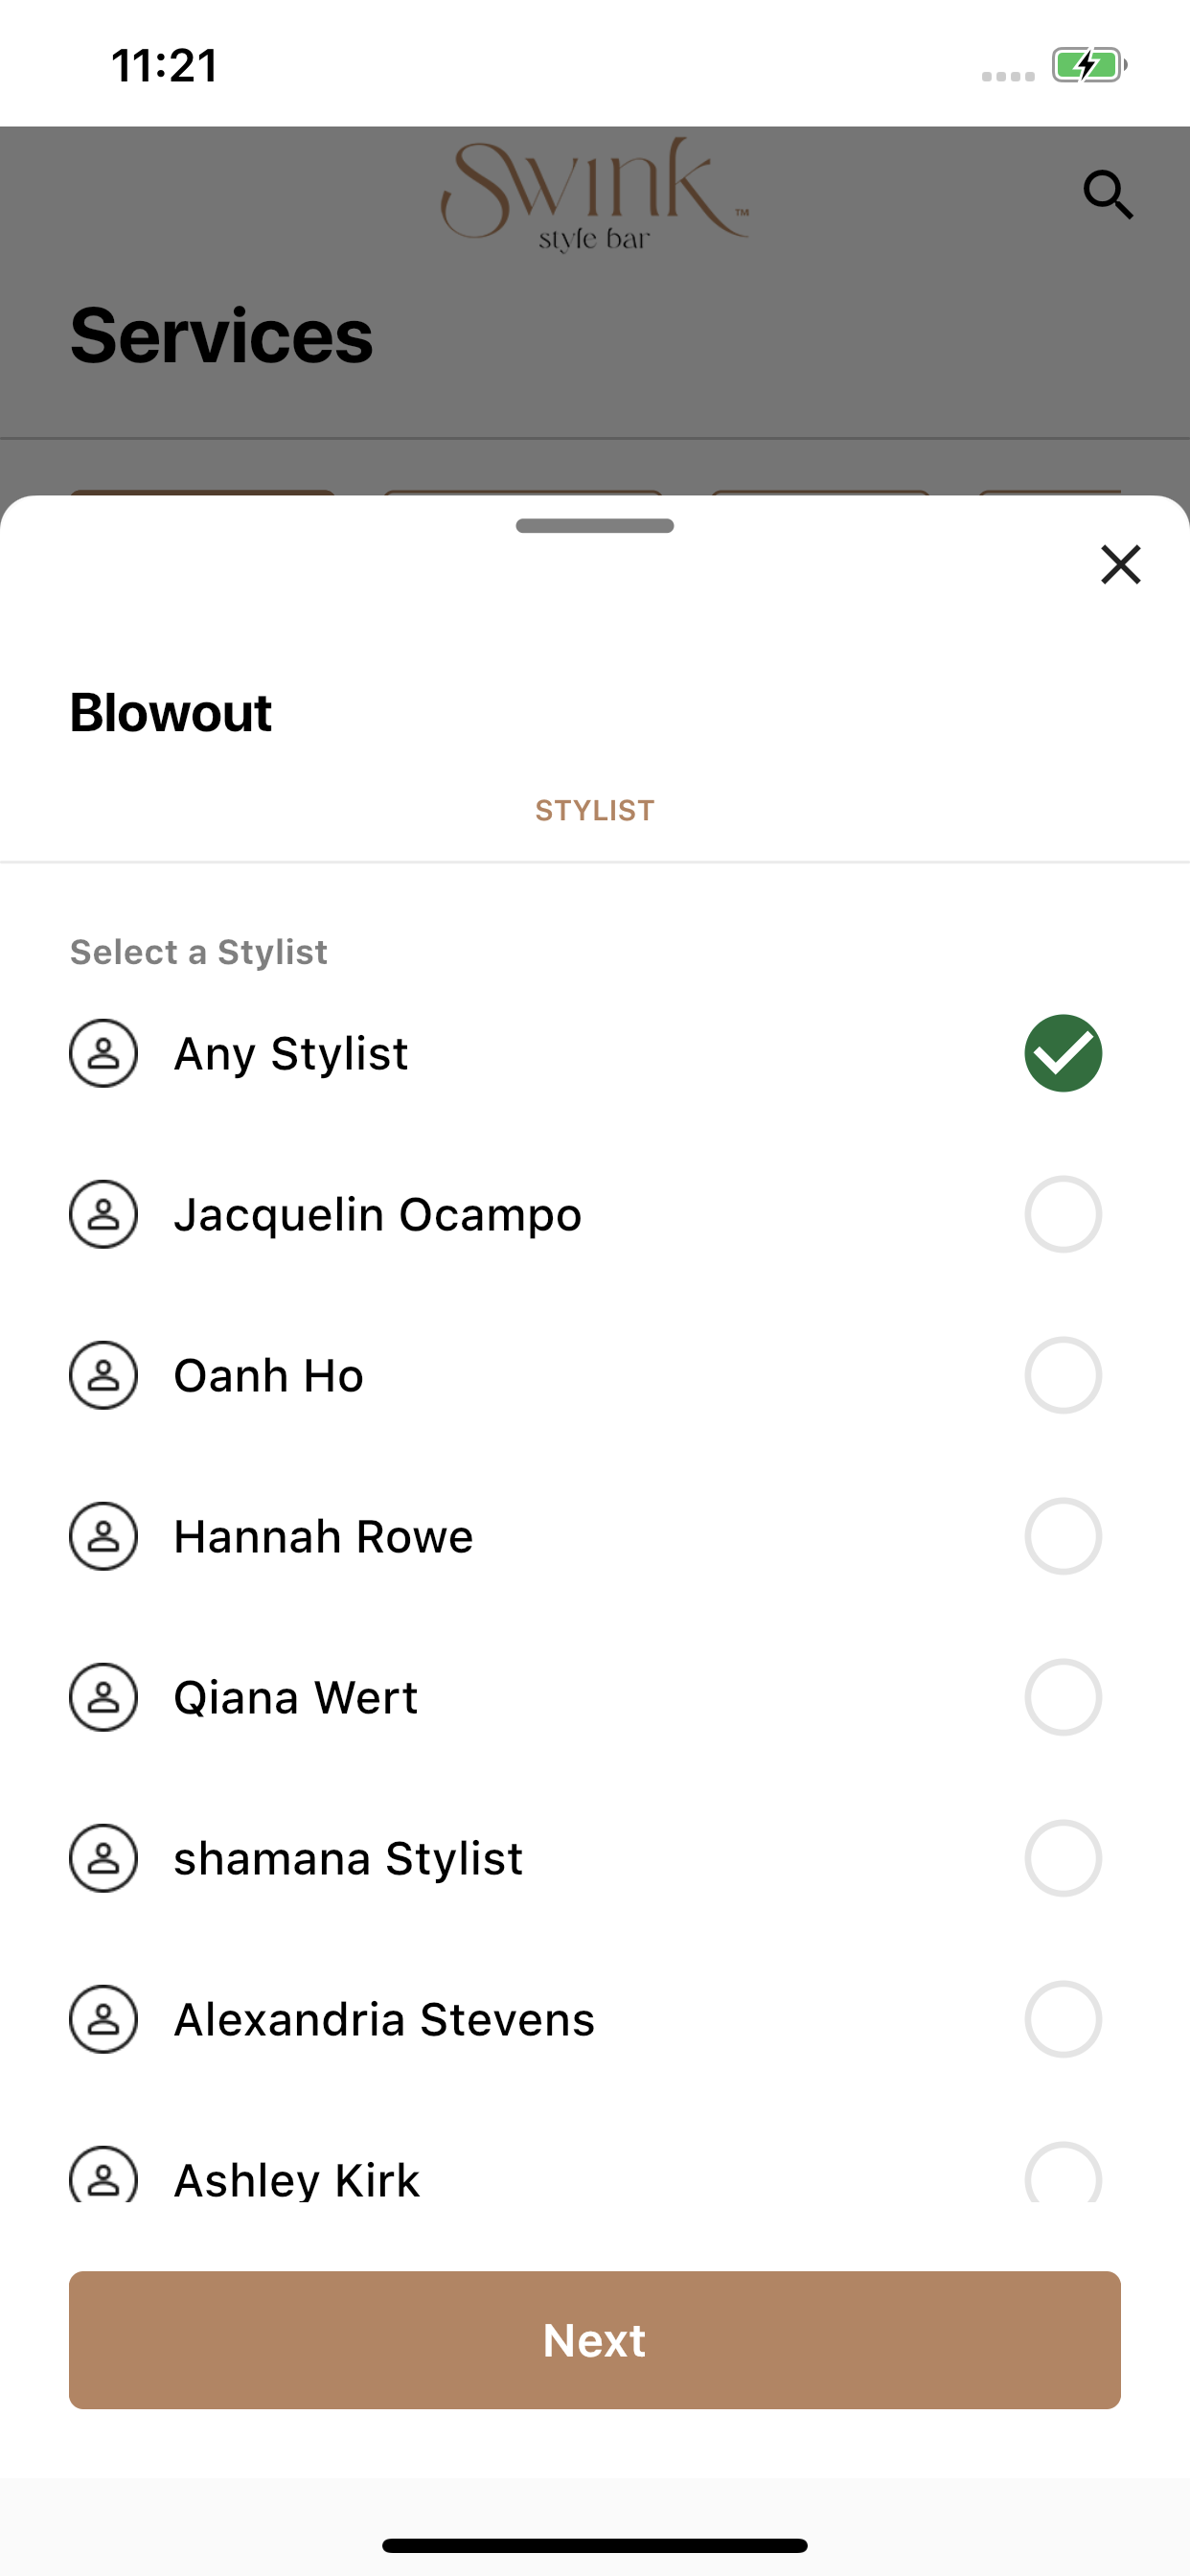The width and height of the screenshot is (1190, 2576).
Task: Click Alexandria Stevens' profile icon
Action: [x=103, y=2019]
